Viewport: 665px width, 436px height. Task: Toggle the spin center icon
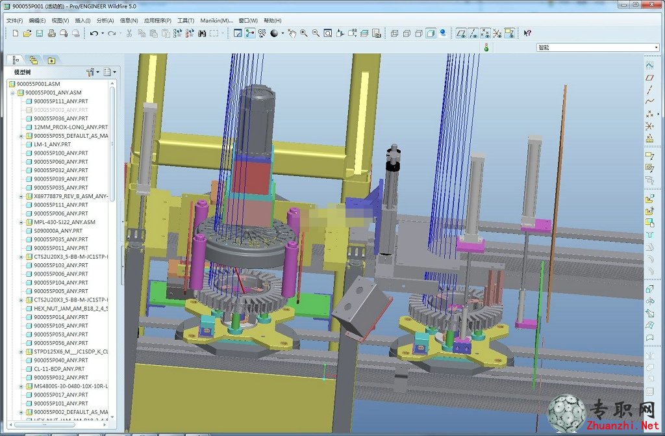[x=250, y=33]
